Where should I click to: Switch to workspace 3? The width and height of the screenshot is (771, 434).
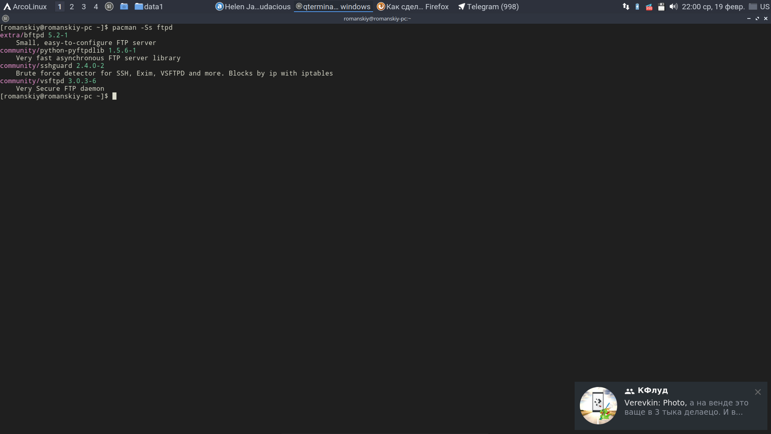point(84,6)
